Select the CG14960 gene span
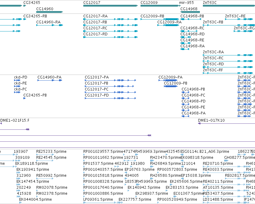Screen dimensions: 255x204 click(50, 12)
